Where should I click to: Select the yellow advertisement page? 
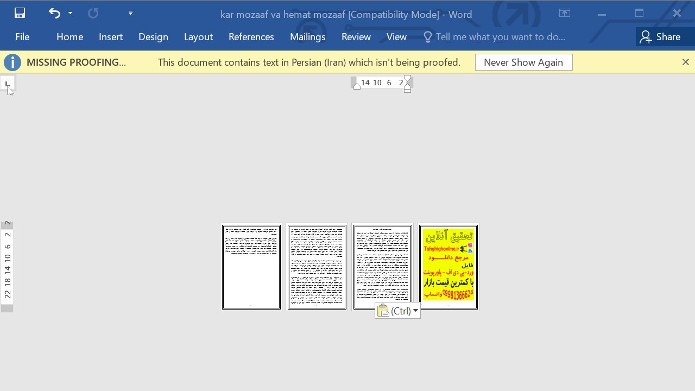448,267
